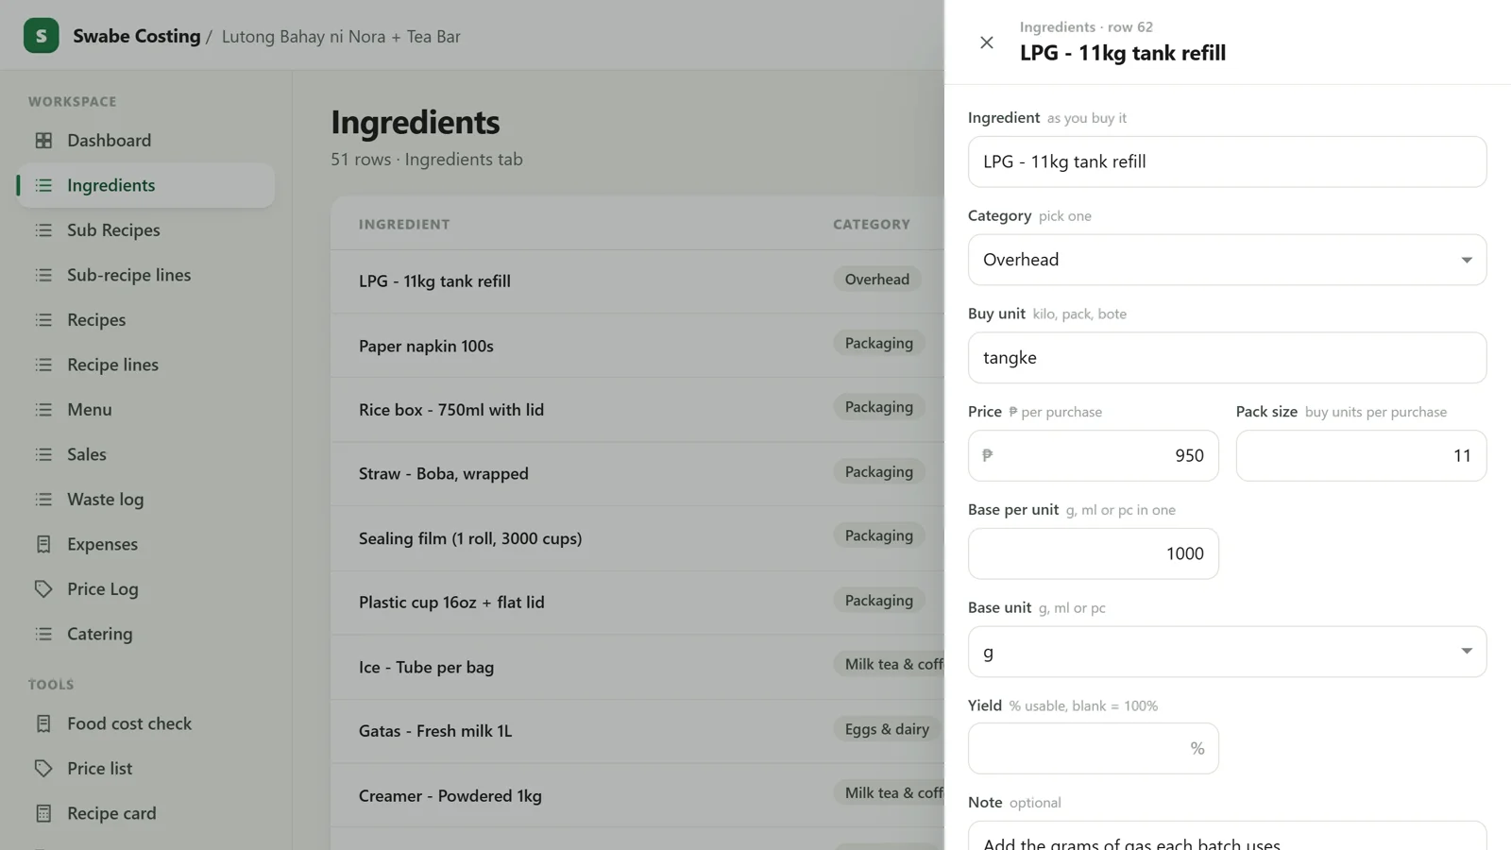Click the Catering list icon

coord(43,634)
